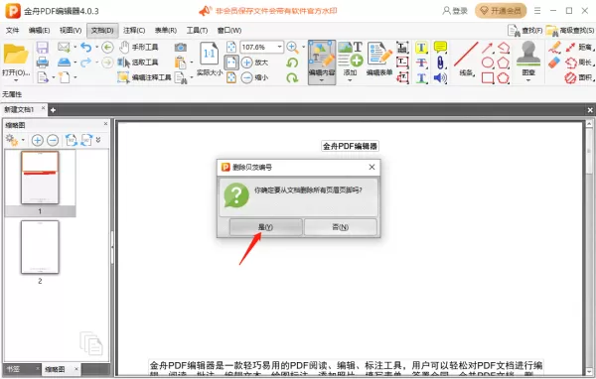Click the undo arrow icon
Viewport: 596px width, 379px height.
pyautogui.click(x=86, y=47)
